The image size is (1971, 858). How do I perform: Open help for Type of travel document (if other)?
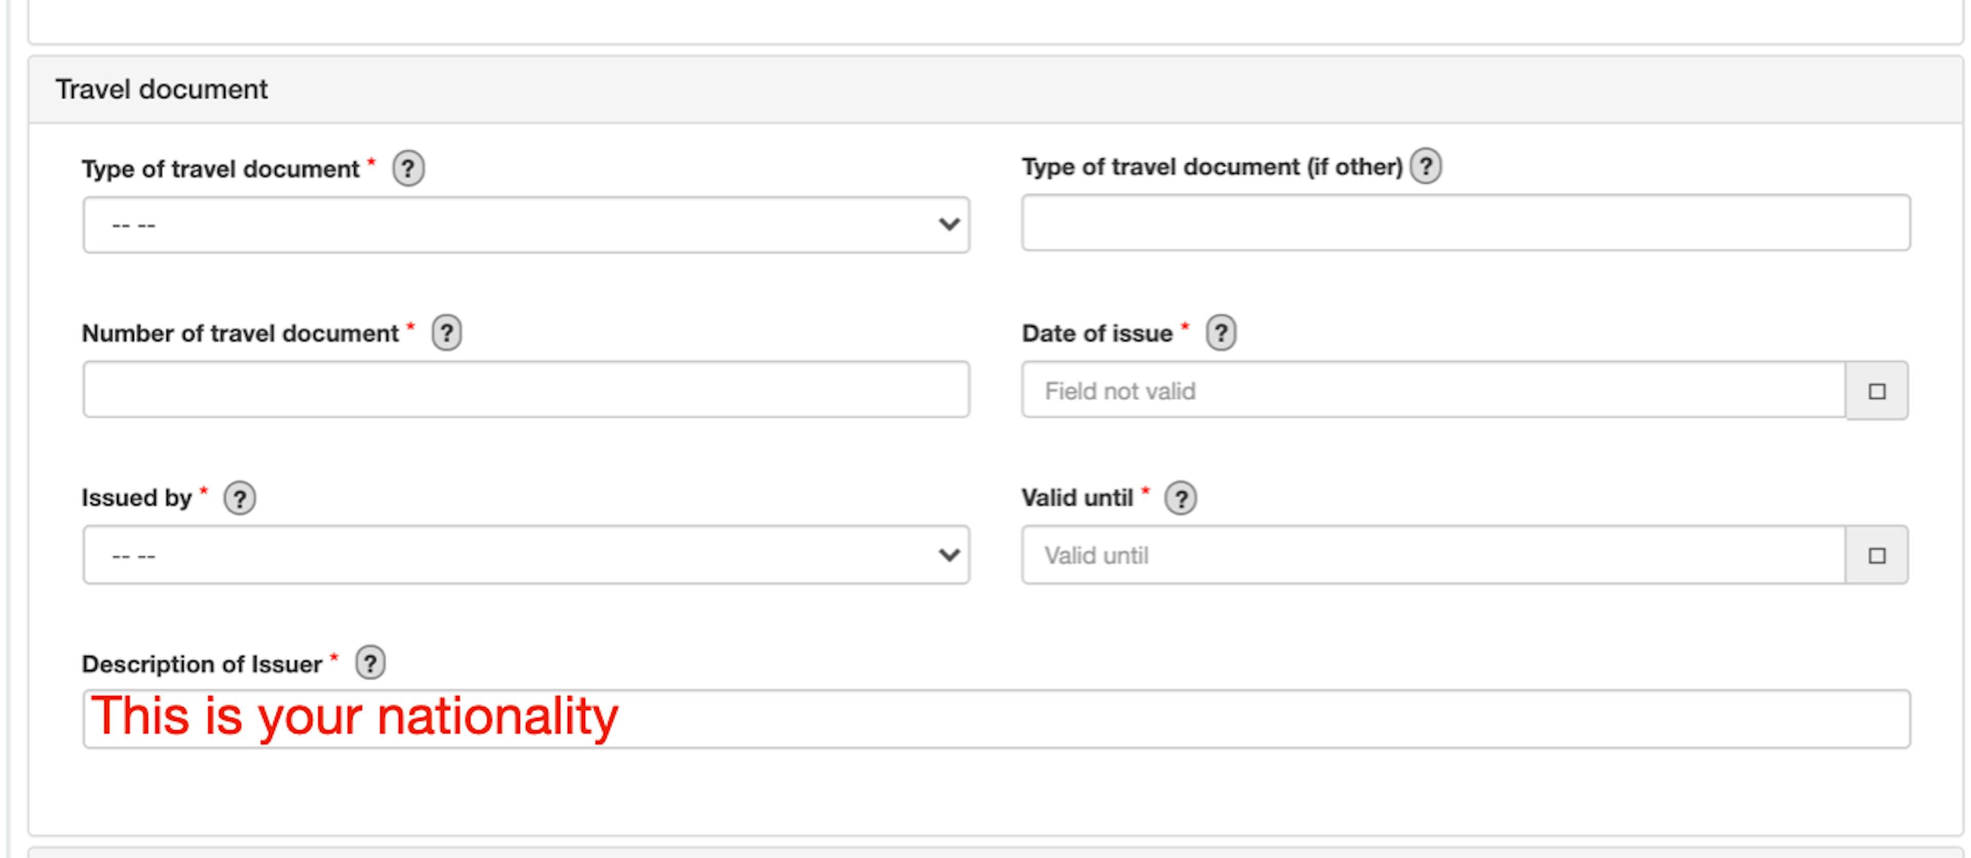click(1425, 166)
